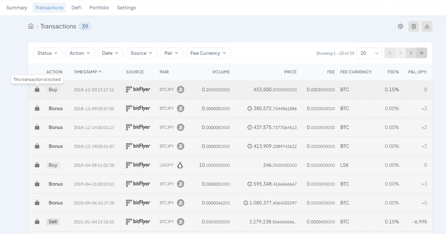Go to the next page
Viewport: 446px width, 234px height.
tap(411, 53)
